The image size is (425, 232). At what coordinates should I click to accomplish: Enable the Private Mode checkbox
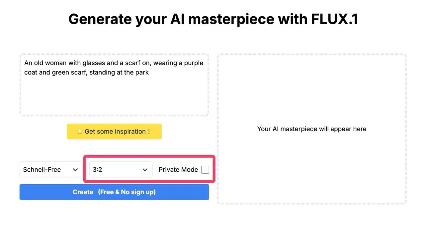point(205,170)
